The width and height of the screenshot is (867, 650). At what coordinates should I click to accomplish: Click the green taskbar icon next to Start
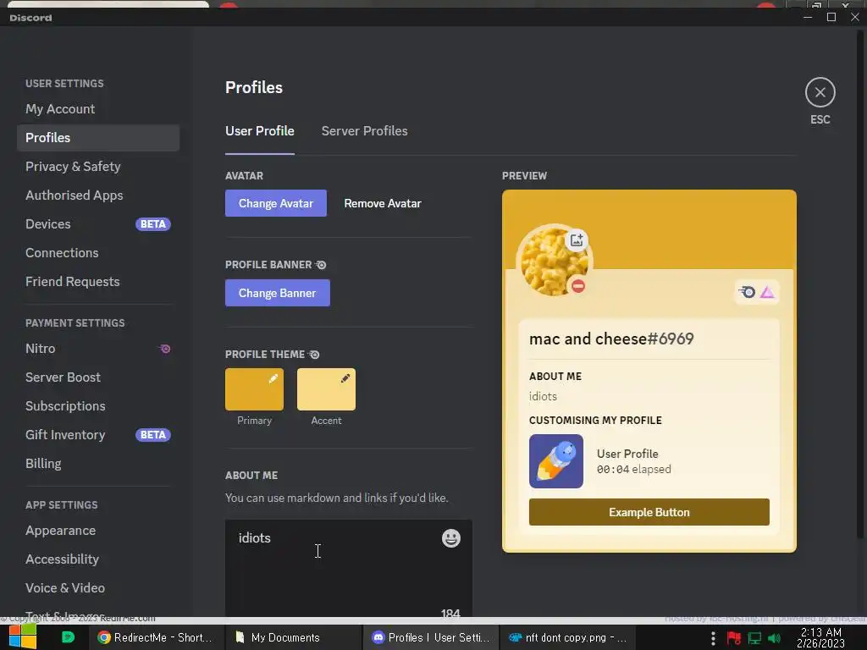click(x=68, y=637)
